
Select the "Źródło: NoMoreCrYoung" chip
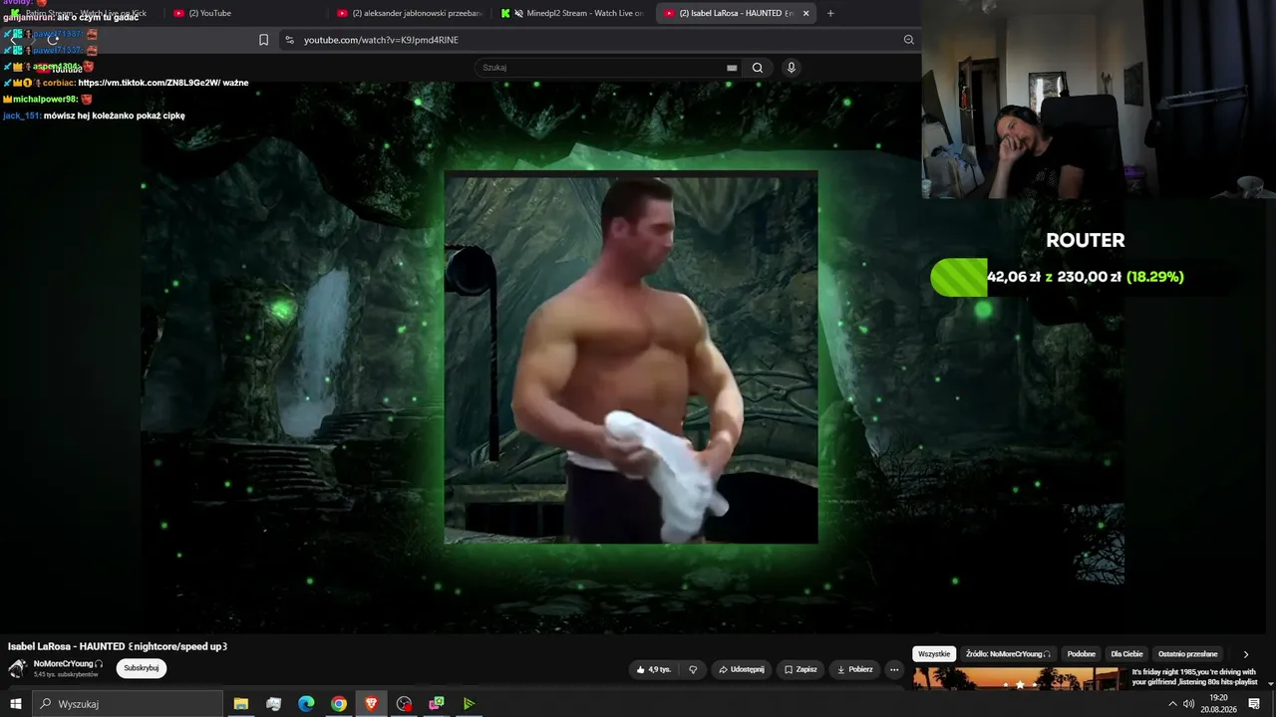[x=1008, y=654]
